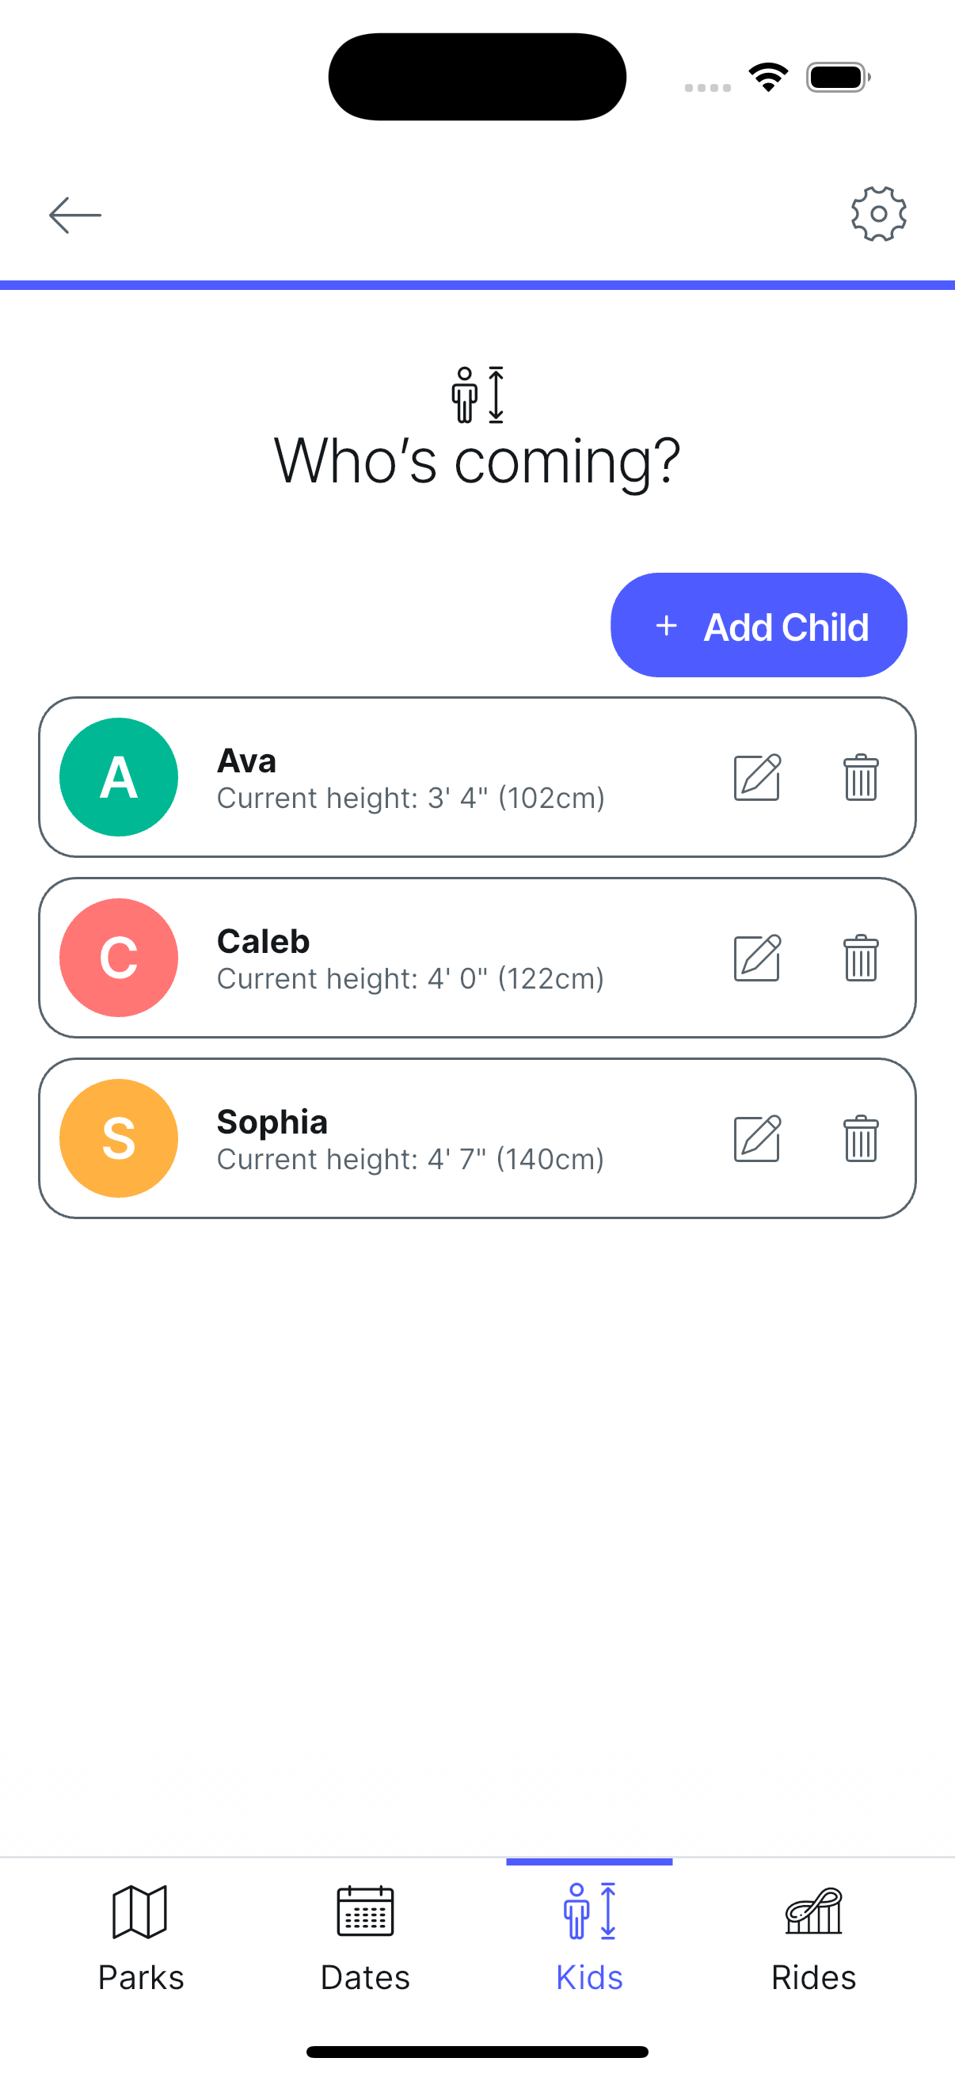
Task: Tap Ava's green avatar circle
Action: click(119, 777)
